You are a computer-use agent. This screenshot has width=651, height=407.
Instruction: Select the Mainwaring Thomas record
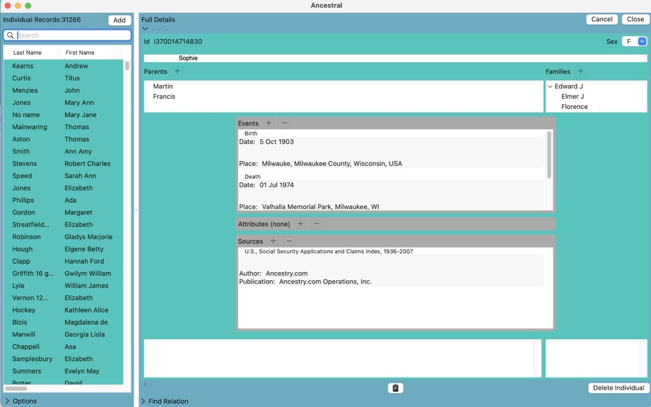(x=64, y=127)
